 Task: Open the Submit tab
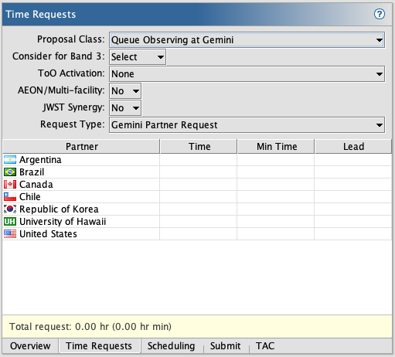(x=226, y=346)
